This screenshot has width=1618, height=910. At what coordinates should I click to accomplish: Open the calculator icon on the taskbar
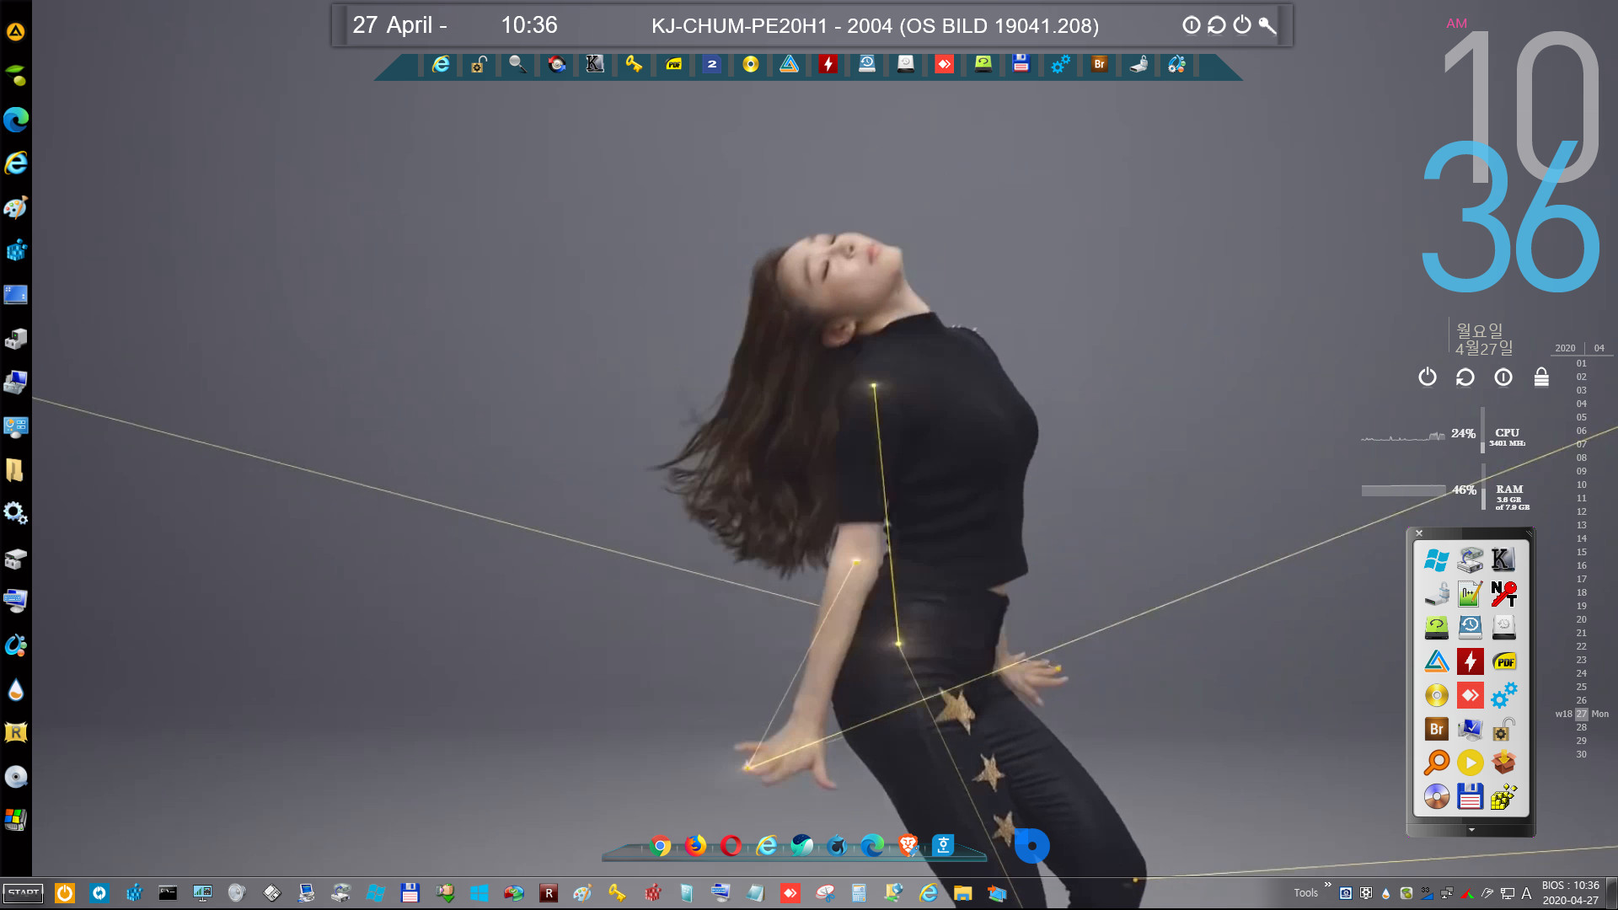859,893
